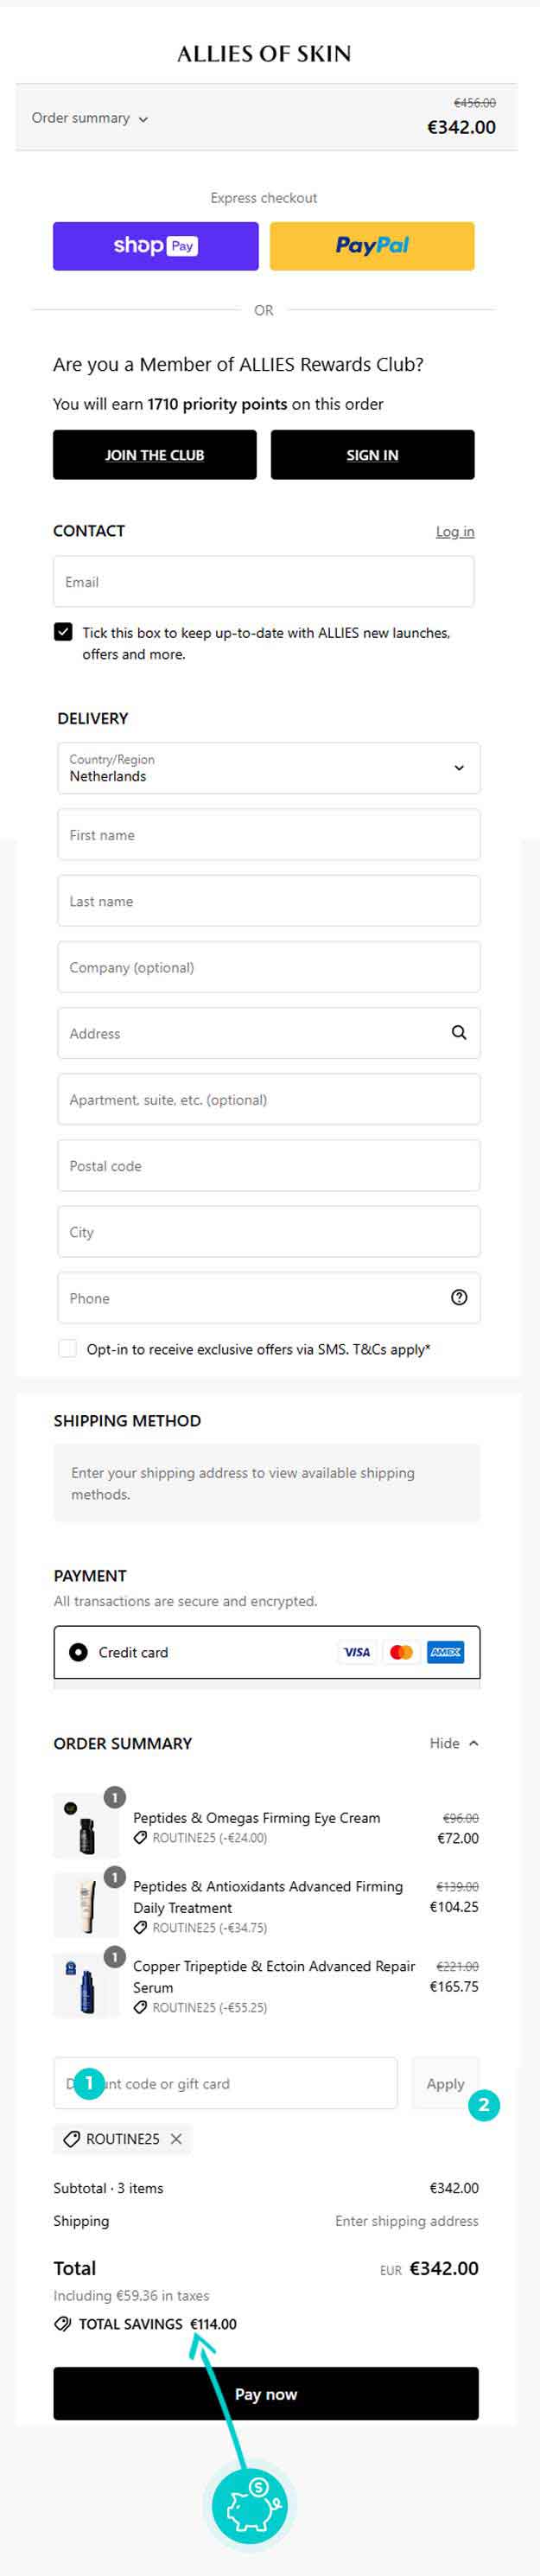Viewport: 540px width, 2576px height.
Task: Click the Log in link
Action: [455, 532]
